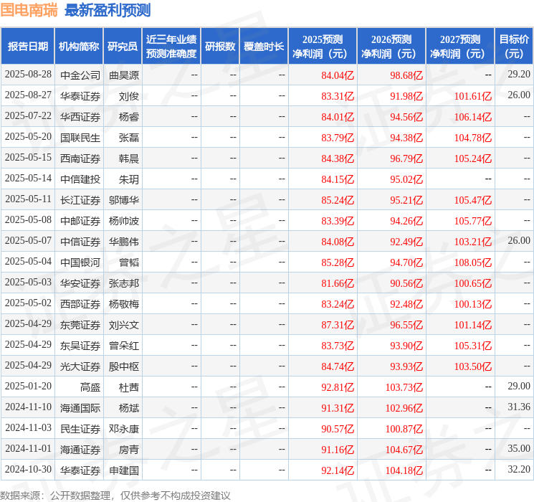Viewport: 534px width, 502px height.
Task: Open the 中金公司 institution entry
Action: pos(80,75)
